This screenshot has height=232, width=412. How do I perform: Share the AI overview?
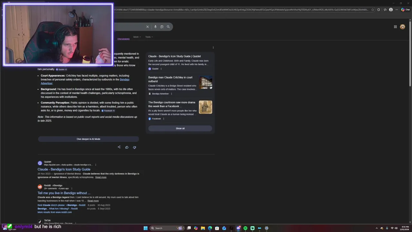[119, 147]
